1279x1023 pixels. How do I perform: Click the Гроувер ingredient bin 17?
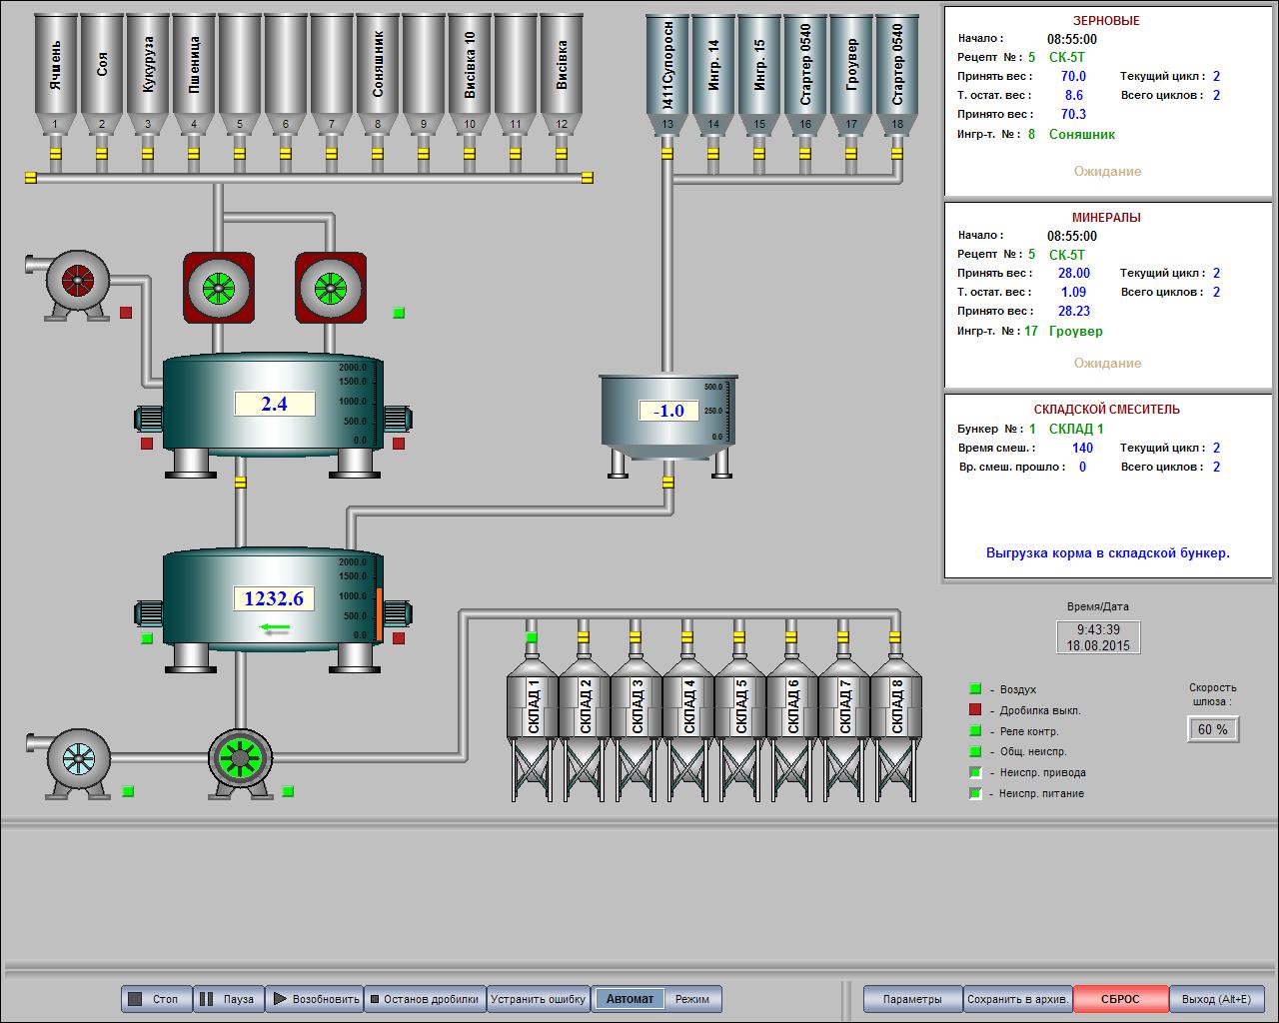[851, 65]
